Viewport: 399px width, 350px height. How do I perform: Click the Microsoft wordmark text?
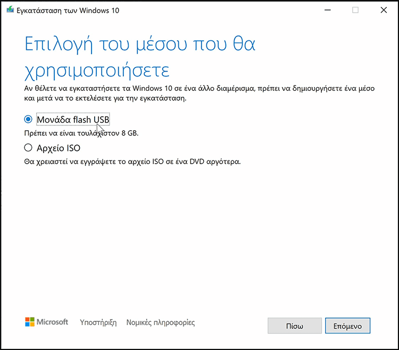[x=52, y=322]
